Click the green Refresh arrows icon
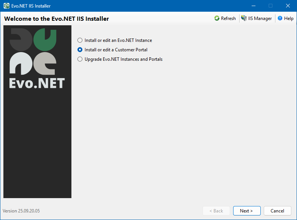The width and height of the screenshot is (297, 220). [217, 18]
